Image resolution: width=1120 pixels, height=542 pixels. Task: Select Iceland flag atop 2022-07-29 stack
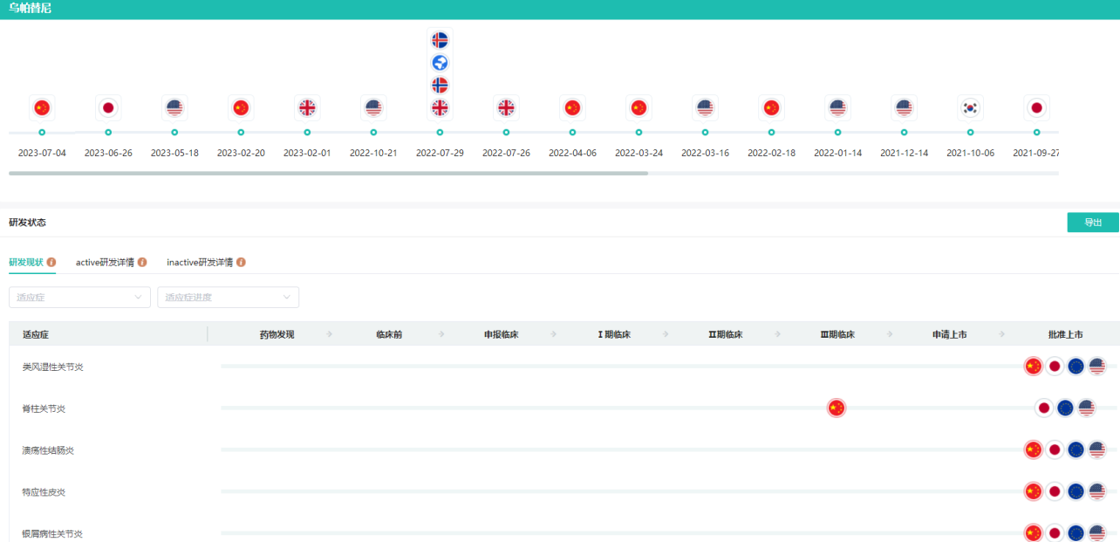coord(440,40)
